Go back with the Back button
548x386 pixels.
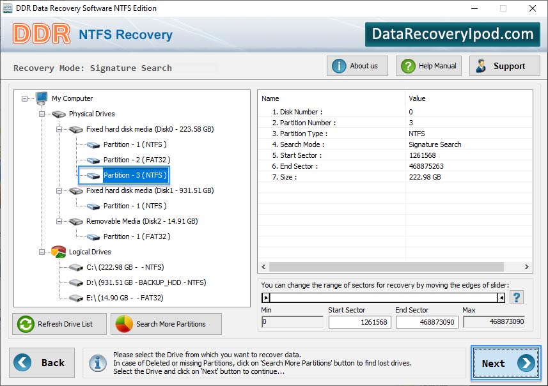click(42, 362)
